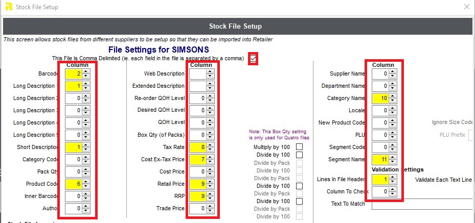
Task: Increase the Cost Ex-Tax Price column value
Action: point(210,158)
